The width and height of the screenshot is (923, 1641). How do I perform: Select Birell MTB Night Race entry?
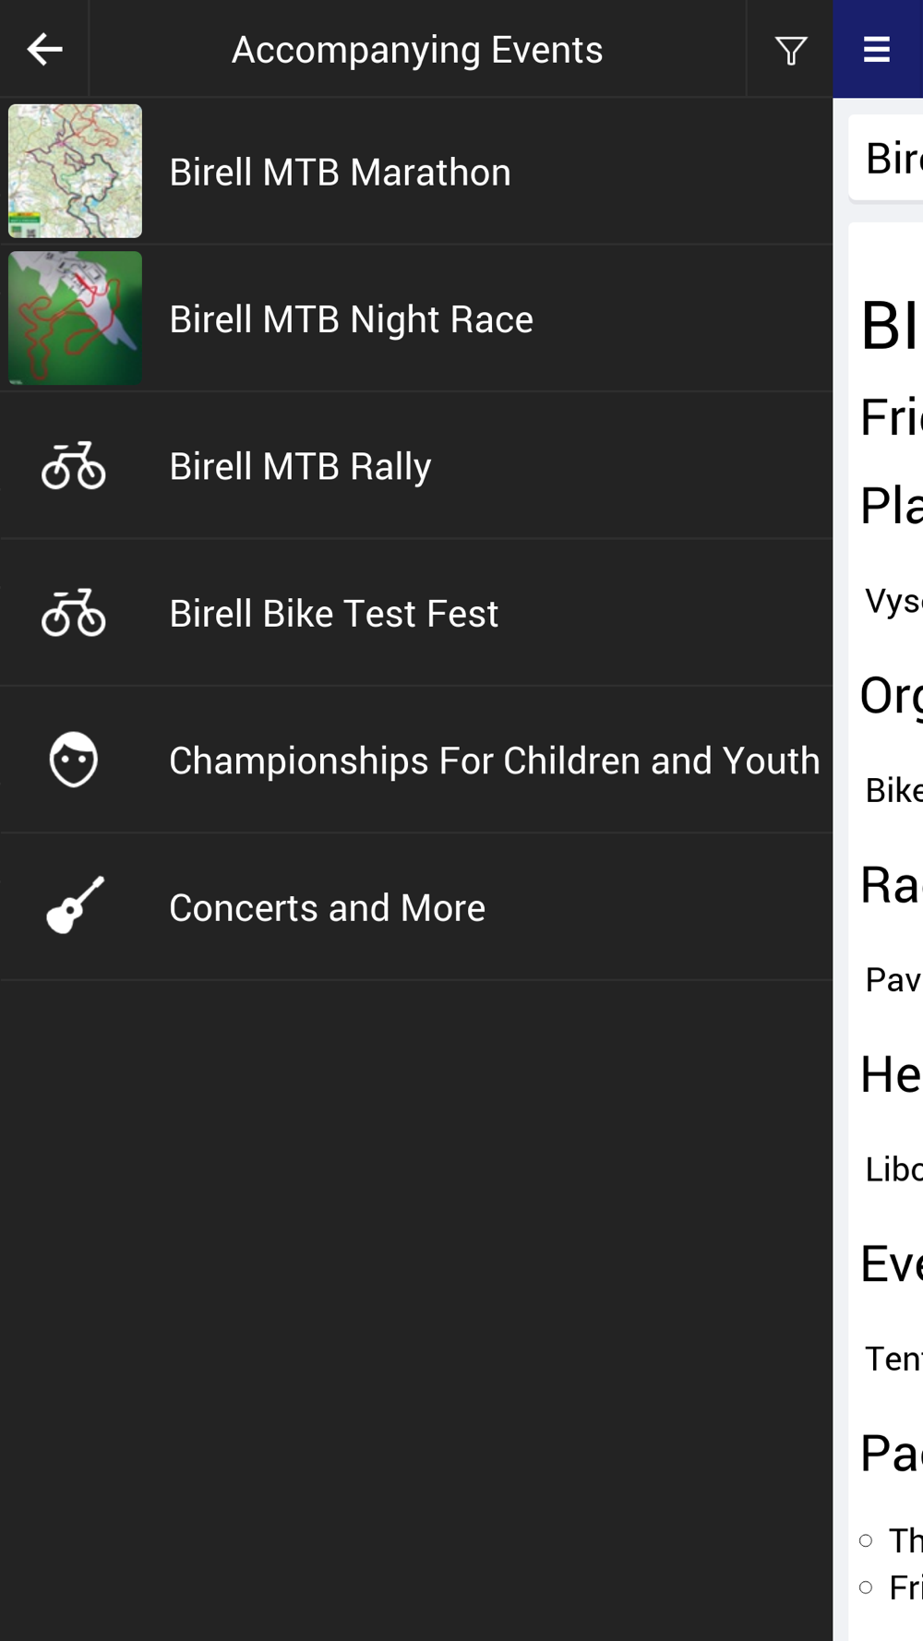pos(416,318)
